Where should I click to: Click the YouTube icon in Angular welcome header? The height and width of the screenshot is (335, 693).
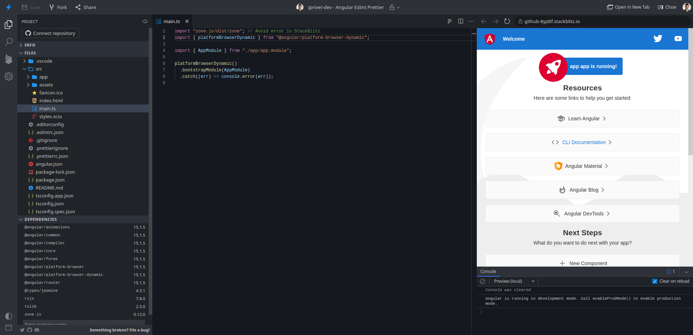678,39
